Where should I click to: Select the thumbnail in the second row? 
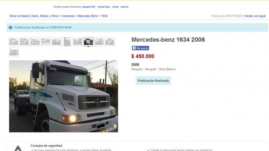[14, 52]
